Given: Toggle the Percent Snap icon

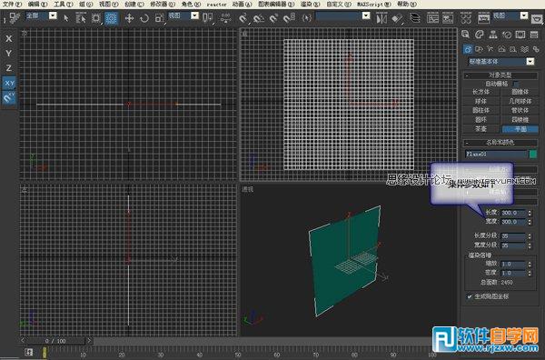Looking at the screenshot, I should (x=273, y=18).
